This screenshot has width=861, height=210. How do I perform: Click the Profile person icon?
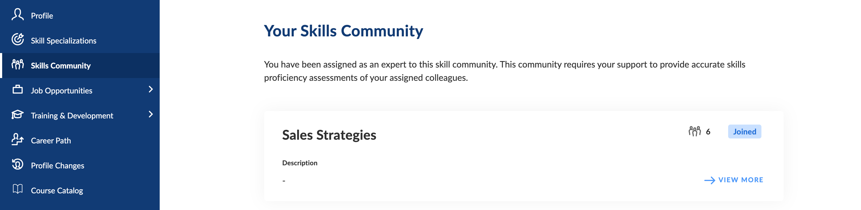click(x=17, y=15)
